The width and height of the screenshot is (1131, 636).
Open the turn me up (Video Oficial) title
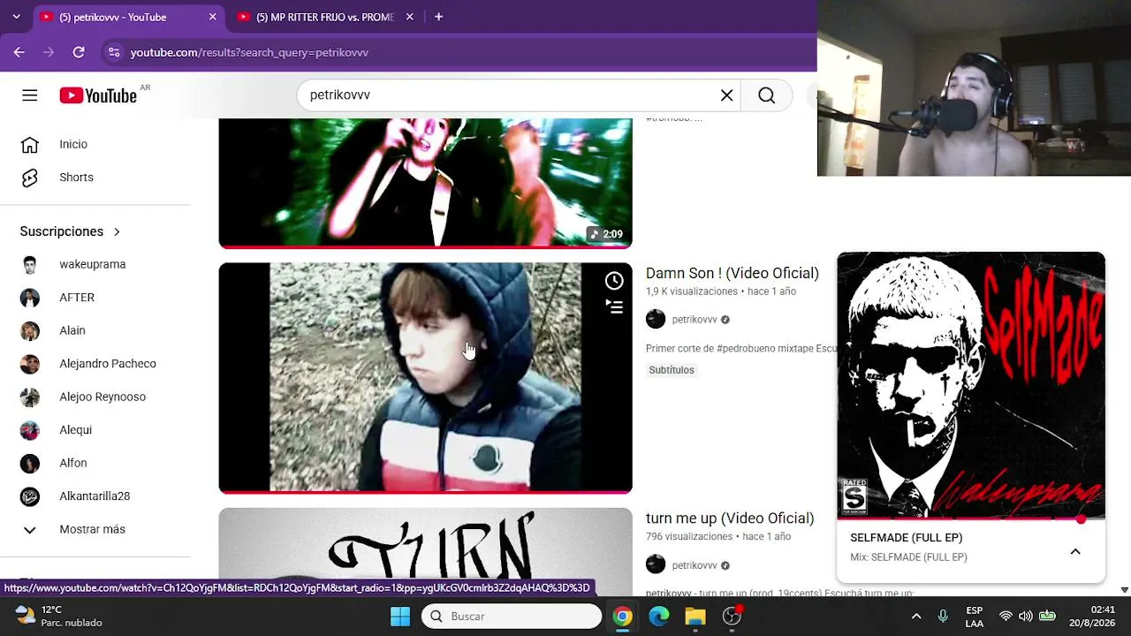730,519
